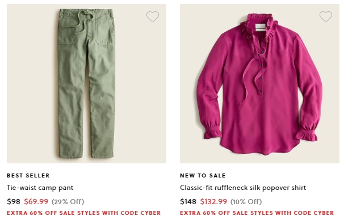The height and width of the screenshot is (220, 344).
Task: Click CODE CYBER promo under camp pant
Action: click(83, 213)
